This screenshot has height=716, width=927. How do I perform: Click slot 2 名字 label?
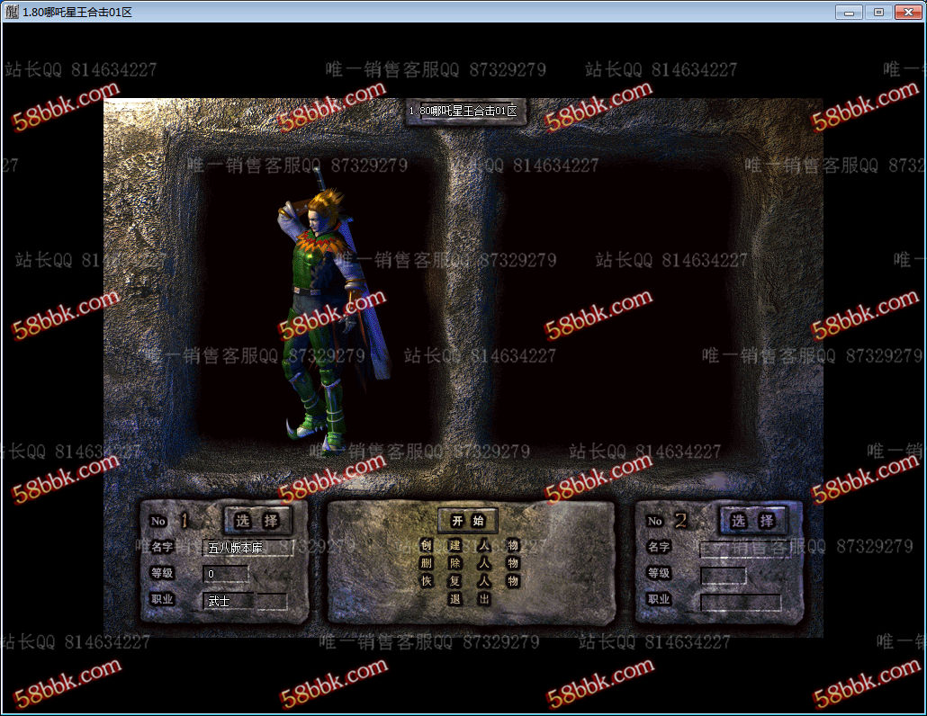[658, 547]
